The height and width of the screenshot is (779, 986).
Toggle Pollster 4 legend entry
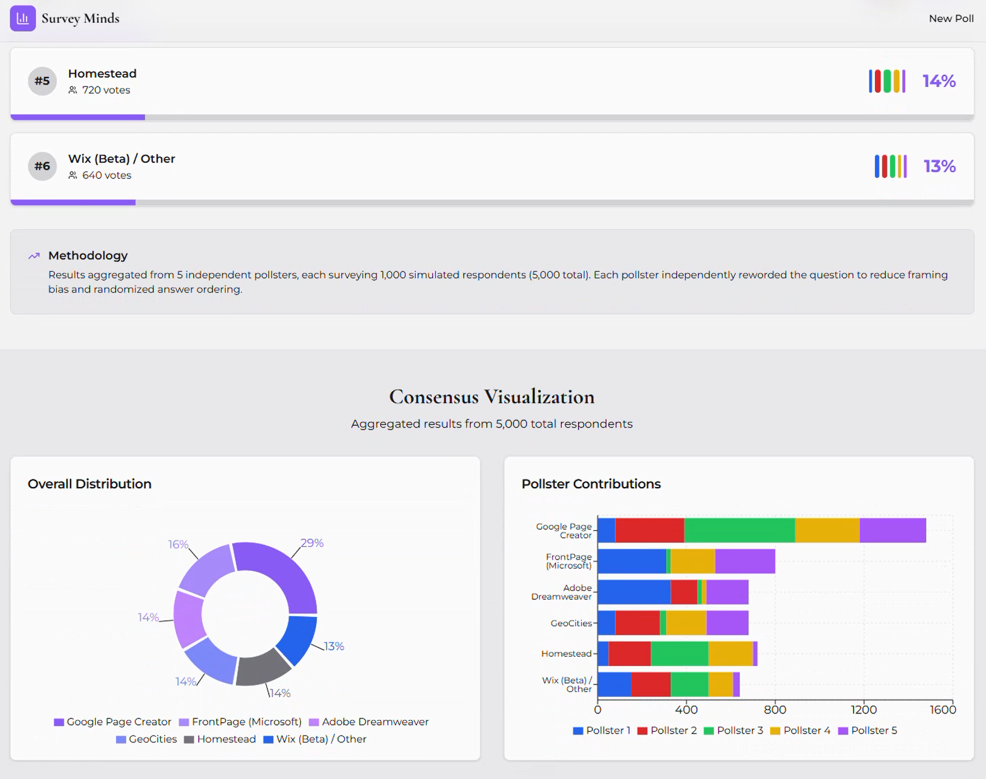800,730
